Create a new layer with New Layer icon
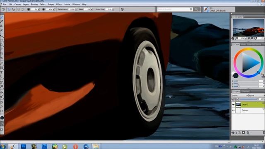 point(239,132)
